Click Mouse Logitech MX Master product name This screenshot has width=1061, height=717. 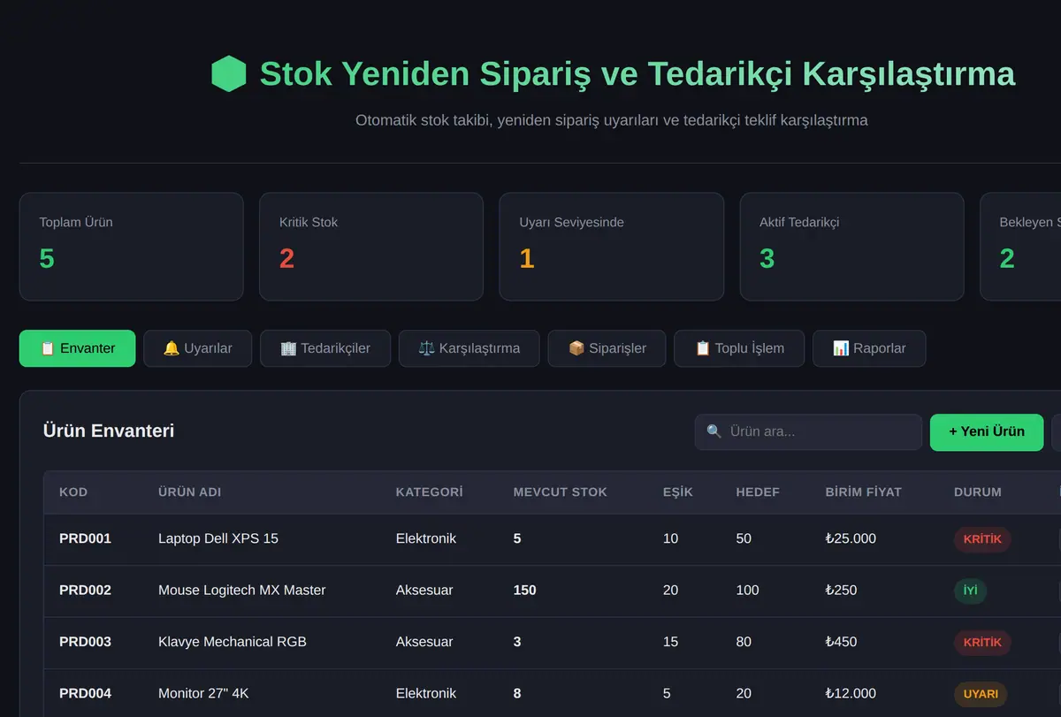pyautogui.click(x=242, y=590)
